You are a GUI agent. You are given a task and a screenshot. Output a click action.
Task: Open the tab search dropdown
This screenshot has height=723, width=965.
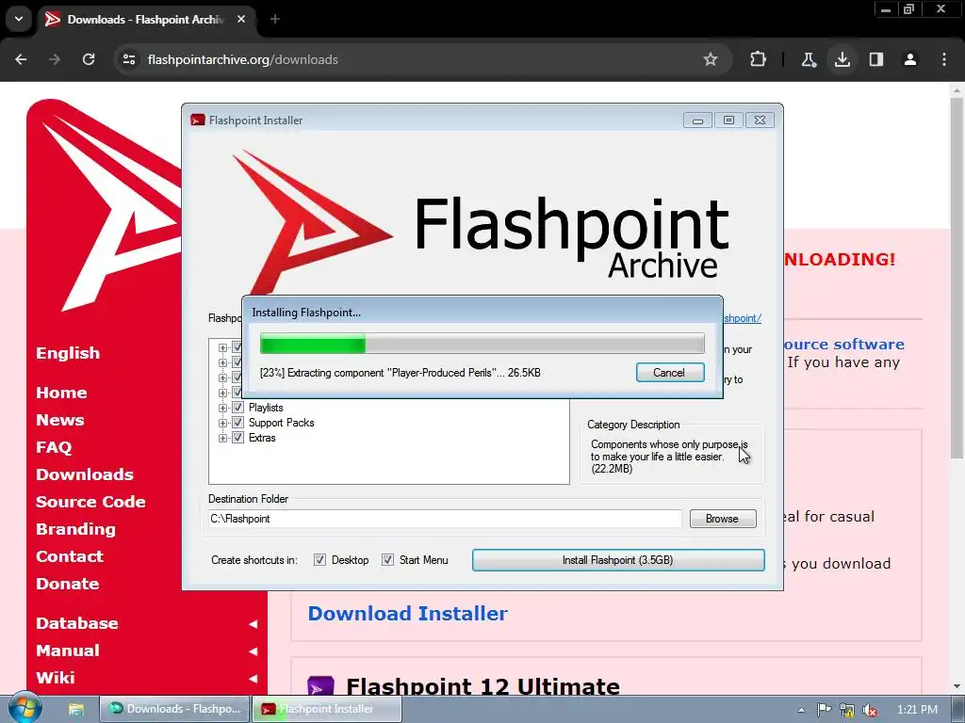(x=19, y=19)
